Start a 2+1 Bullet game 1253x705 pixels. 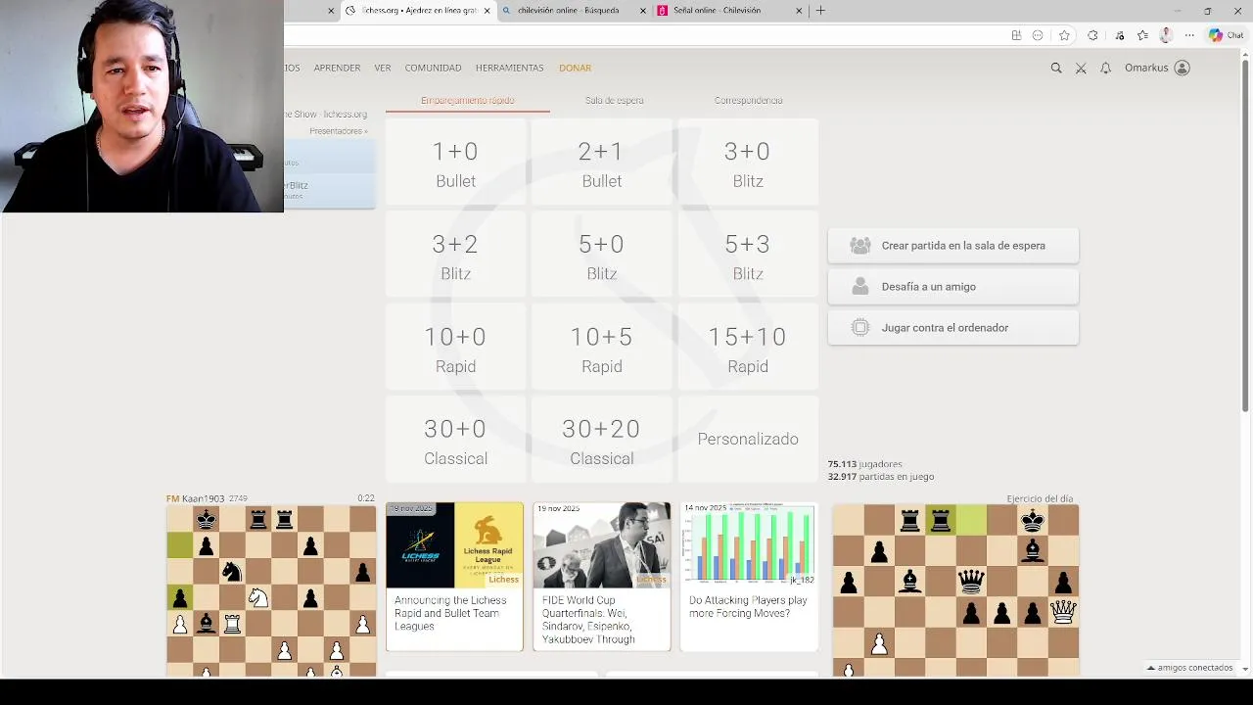[x=601, y=164]
